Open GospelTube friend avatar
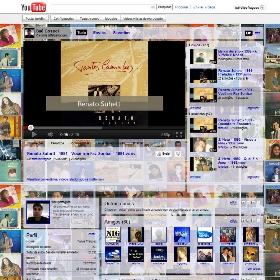Image resolution: width=280 pixels, height=280 pixels. tap(113, 254)
